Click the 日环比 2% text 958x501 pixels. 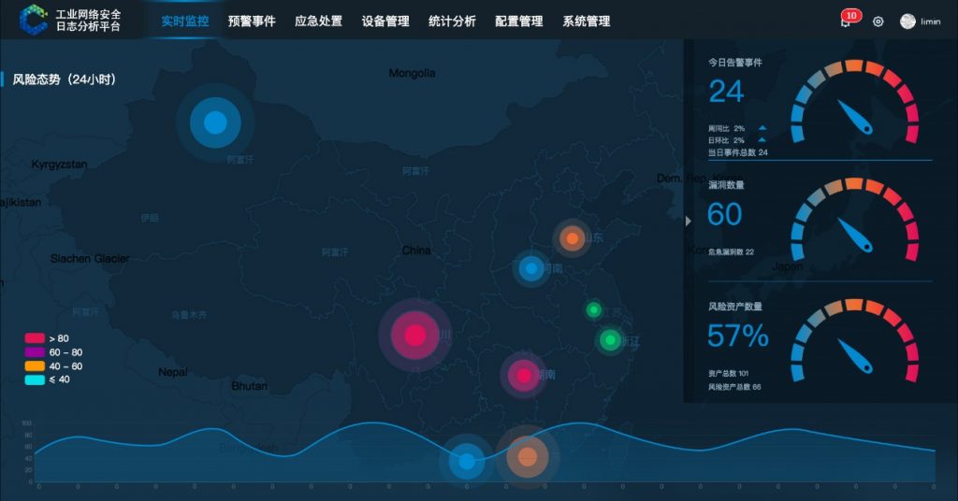726,140
